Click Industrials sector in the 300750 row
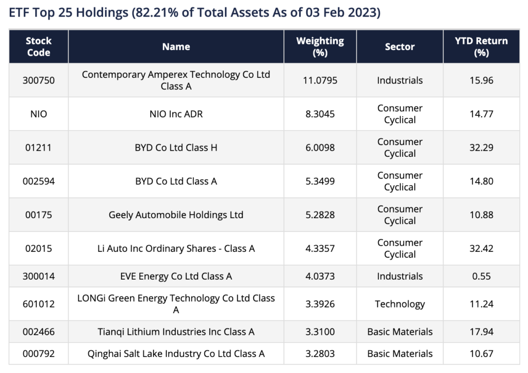Viewport: 528px width, 373px height. coord(400,80)
